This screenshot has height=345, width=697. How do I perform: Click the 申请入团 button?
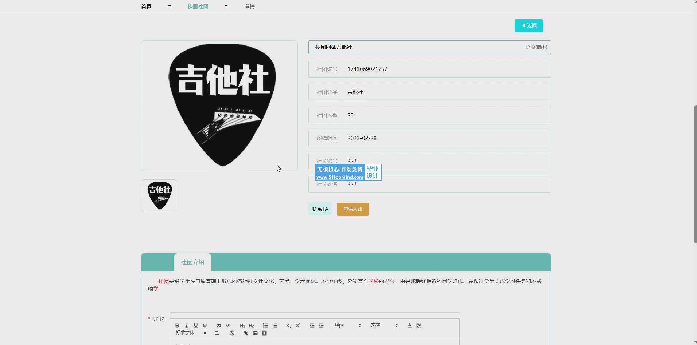pos(353,209)
